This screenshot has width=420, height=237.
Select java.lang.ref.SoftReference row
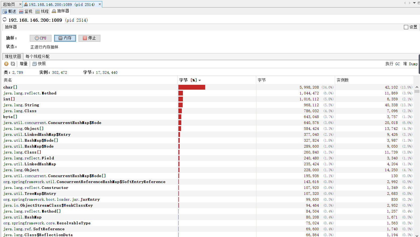coord(208,229)
